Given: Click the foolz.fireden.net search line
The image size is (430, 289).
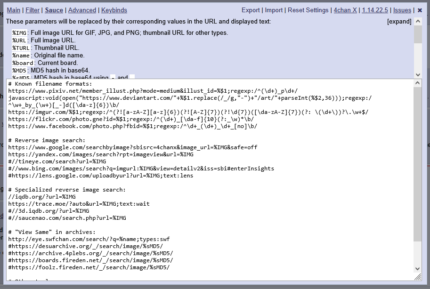Looking at the screenshot, I should tap(89, 267).
